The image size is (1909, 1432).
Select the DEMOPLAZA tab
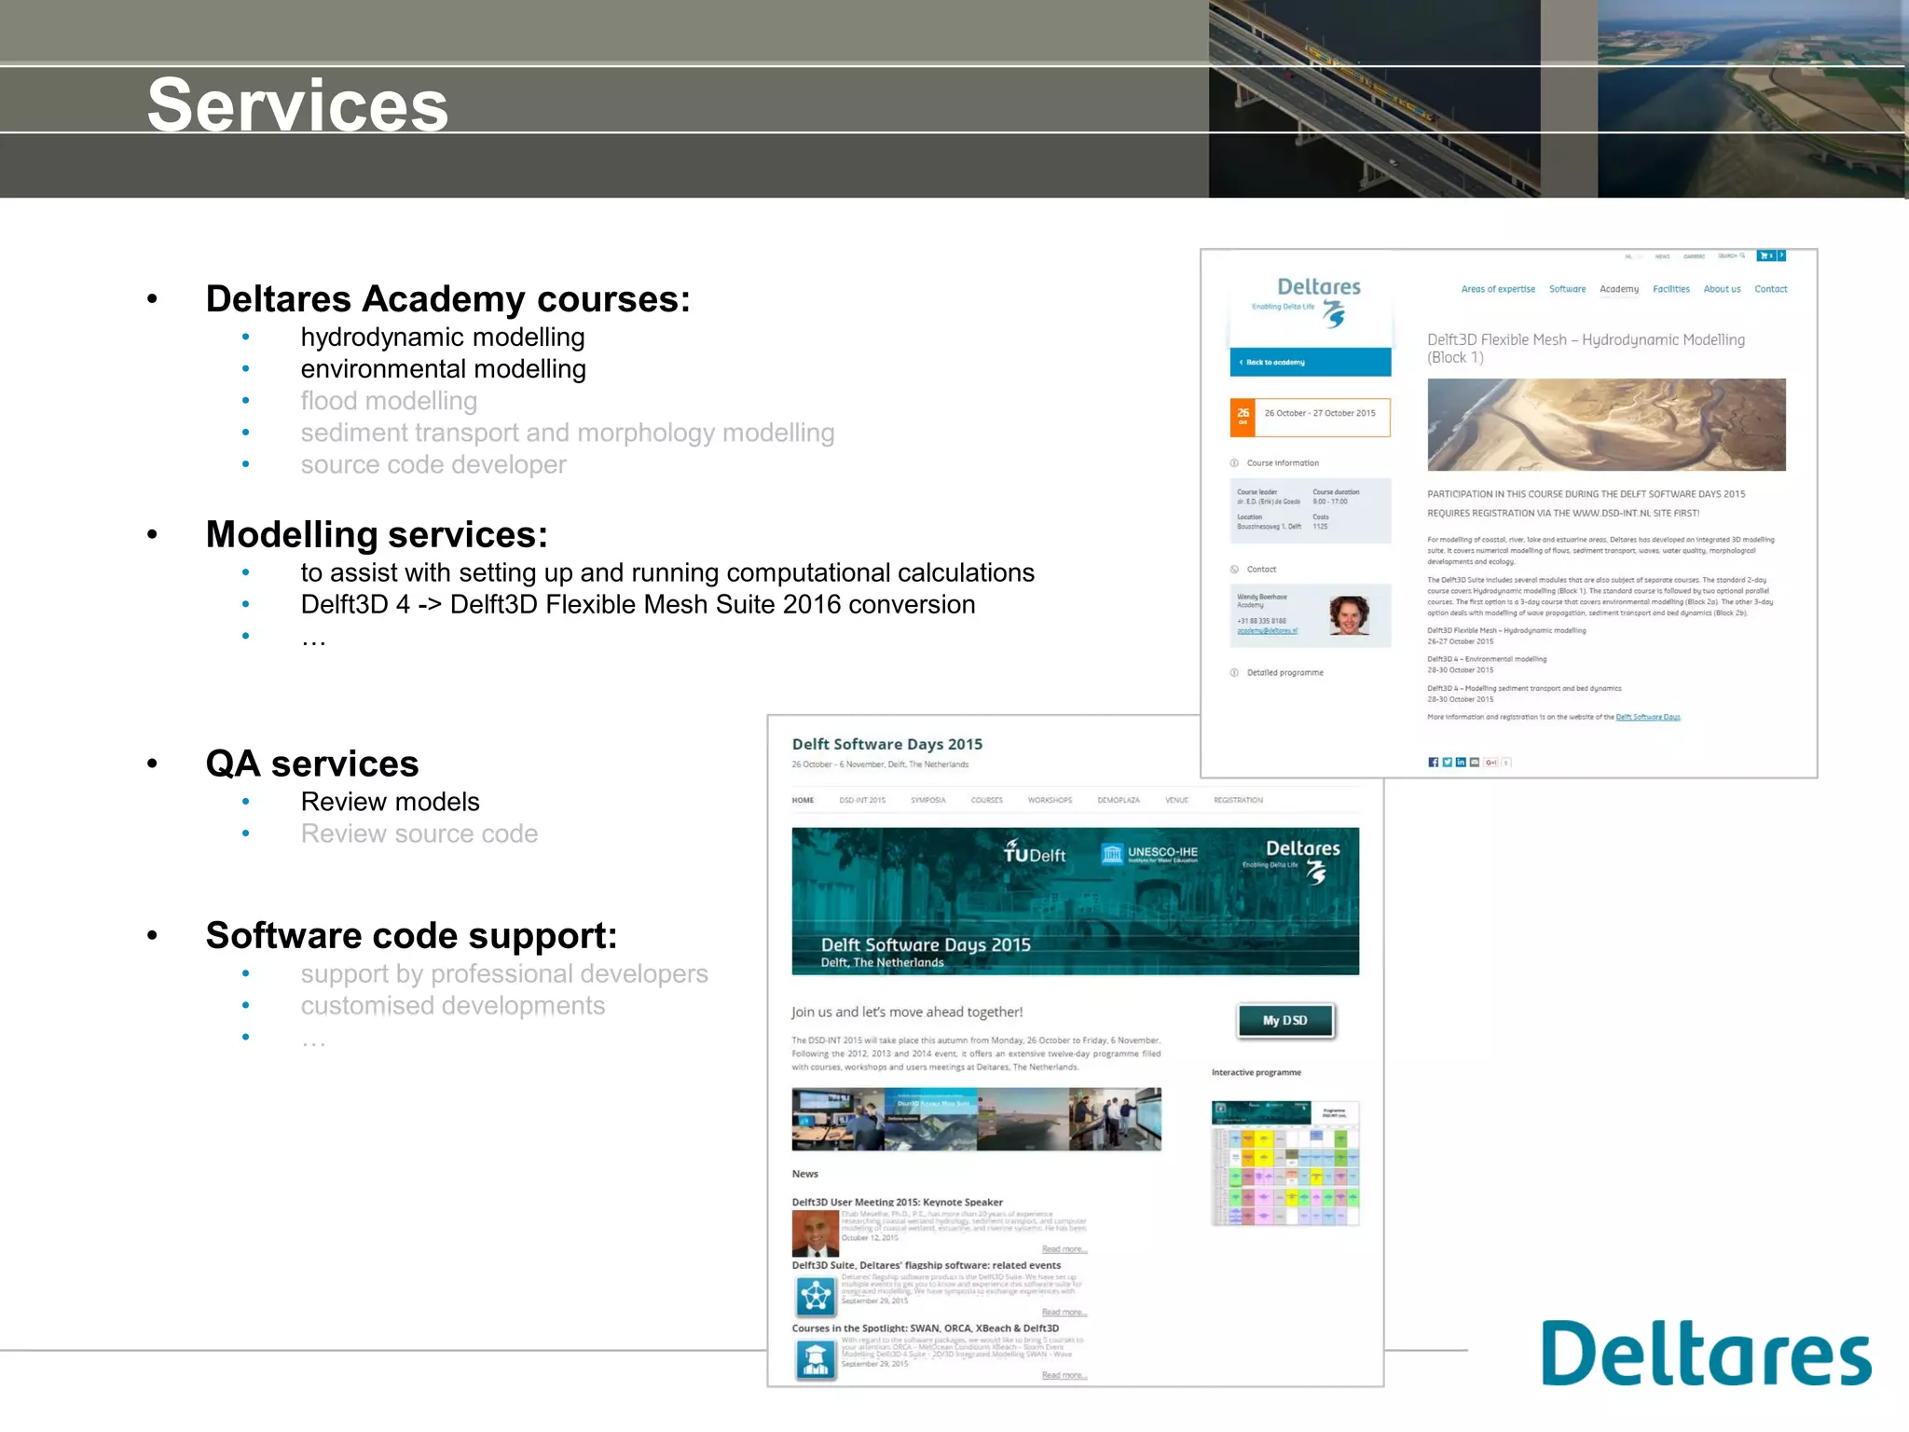click(1119, 800)
